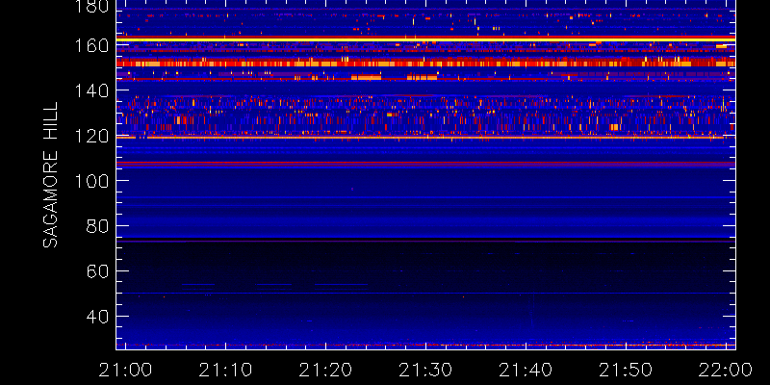
Task: Click the 21:20 time axis label
Action: point(325,370)
